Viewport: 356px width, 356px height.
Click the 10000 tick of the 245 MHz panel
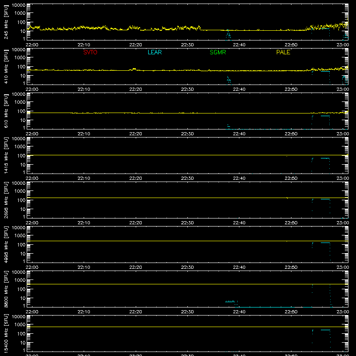(19, 5)
